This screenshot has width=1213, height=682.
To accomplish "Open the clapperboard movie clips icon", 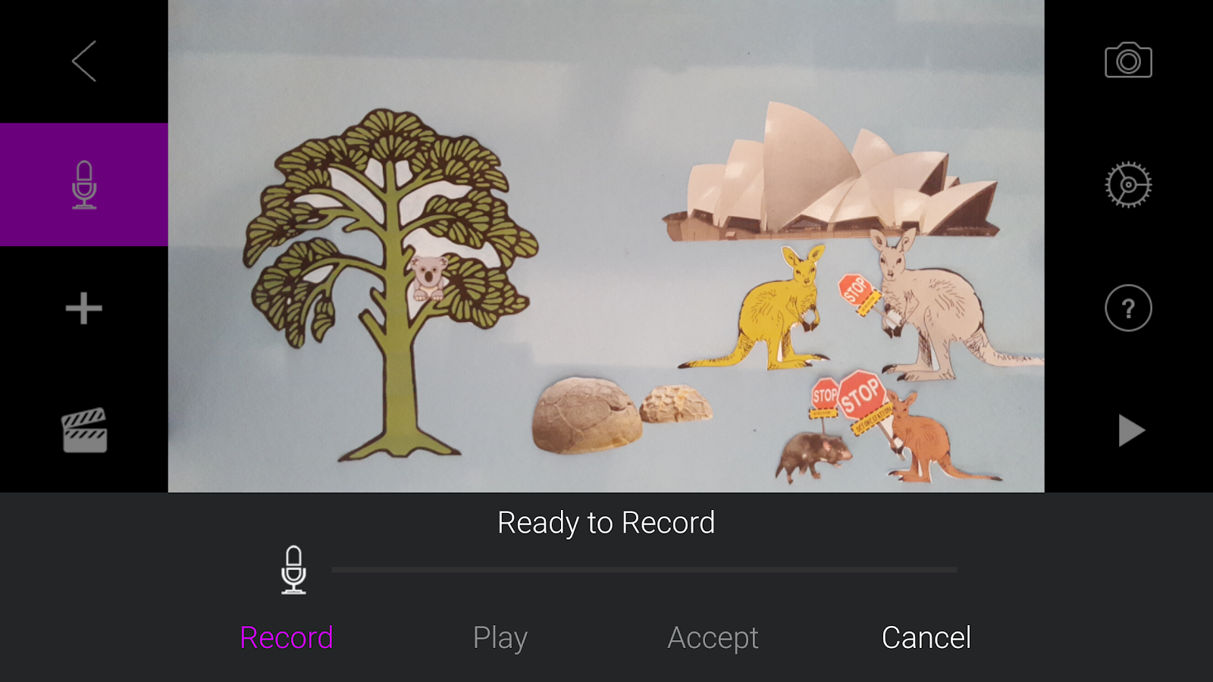I will point(84,430).
